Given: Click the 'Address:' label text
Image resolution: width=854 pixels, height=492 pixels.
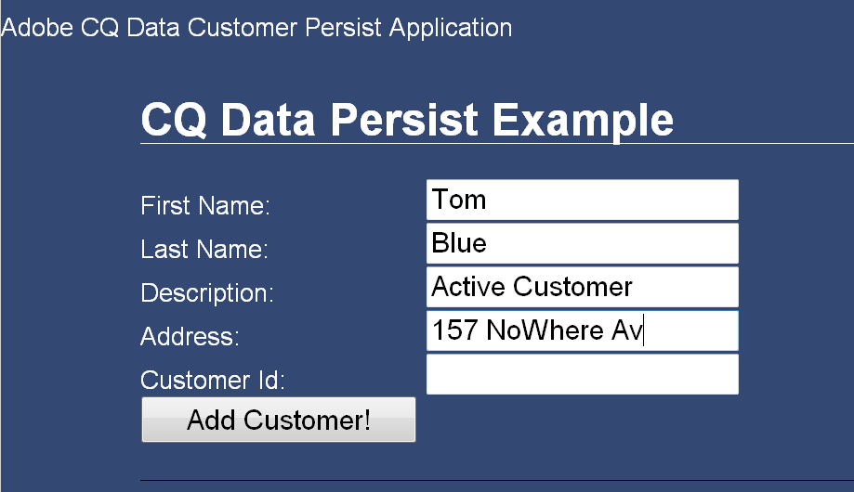Looking at the screenshot, I should coord(190,337).
